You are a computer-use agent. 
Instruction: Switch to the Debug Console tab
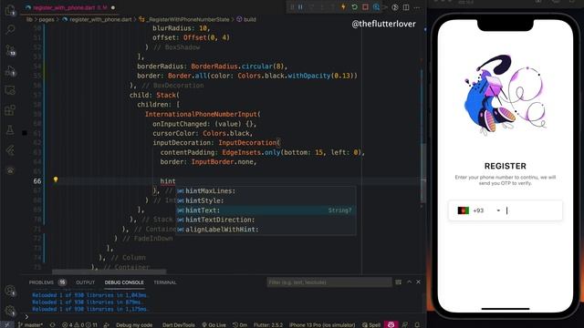click(124, 282)
